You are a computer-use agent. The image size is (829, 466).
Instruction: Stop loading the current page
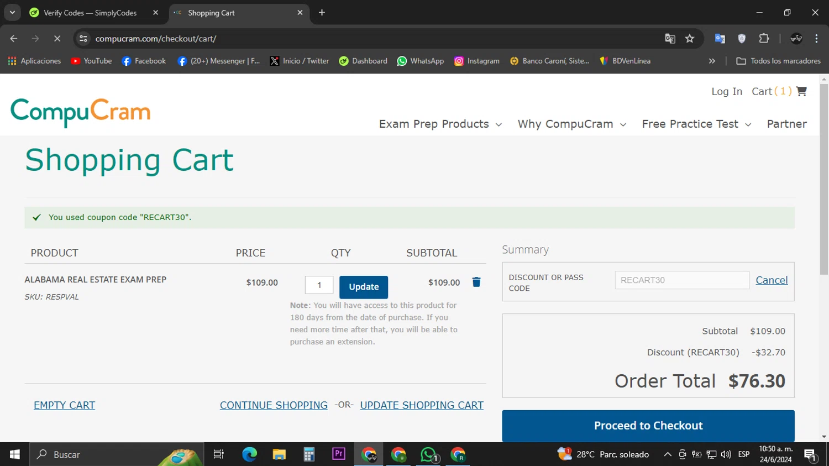(57, 39)
